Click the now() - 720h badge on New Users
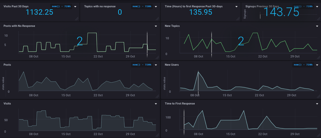This screenshot has width=321, height=138. coord(303,65)
